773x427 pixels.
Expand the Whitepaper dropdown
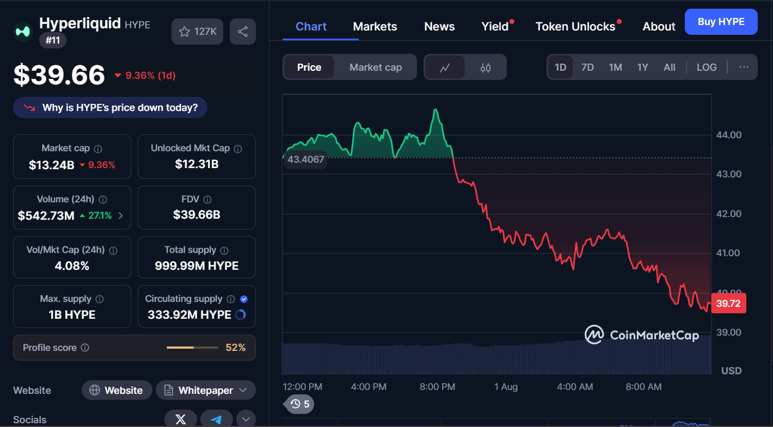click(243, 391)
